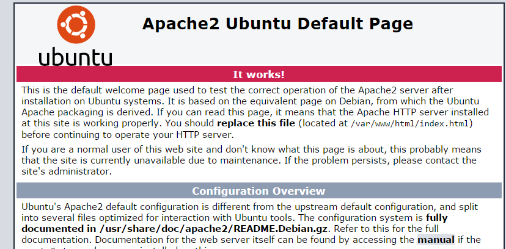Click the Ubuntu circle logo
The height and width of the screenshot is (249, 506).
tap(76, 24)
